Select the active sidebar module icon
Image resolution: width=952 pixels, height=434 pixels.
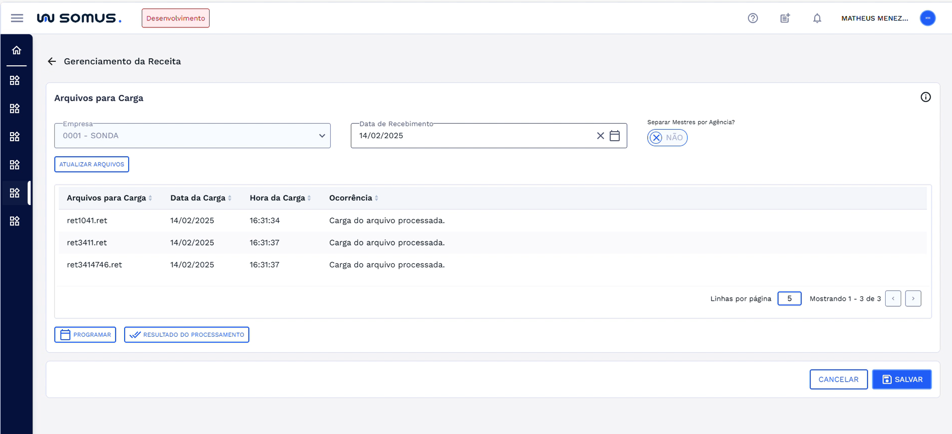click(15, 193)
